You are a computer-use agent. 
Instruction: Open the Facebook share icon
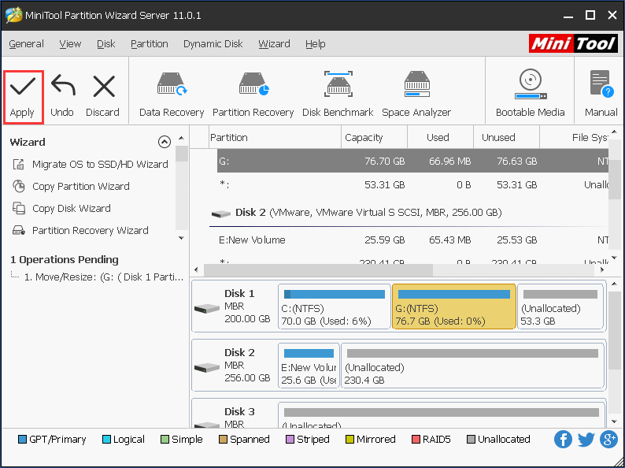click(x=563, y=440)
